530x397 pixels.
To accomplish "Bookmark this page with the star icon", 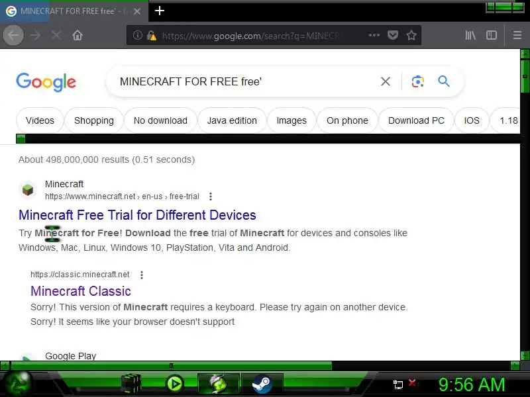I will [x=411, y=35].
